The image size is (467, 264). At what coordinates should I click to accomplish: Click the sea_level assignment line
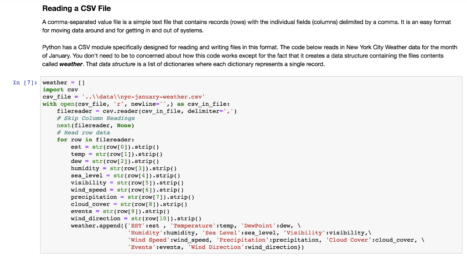click(126, 176)
